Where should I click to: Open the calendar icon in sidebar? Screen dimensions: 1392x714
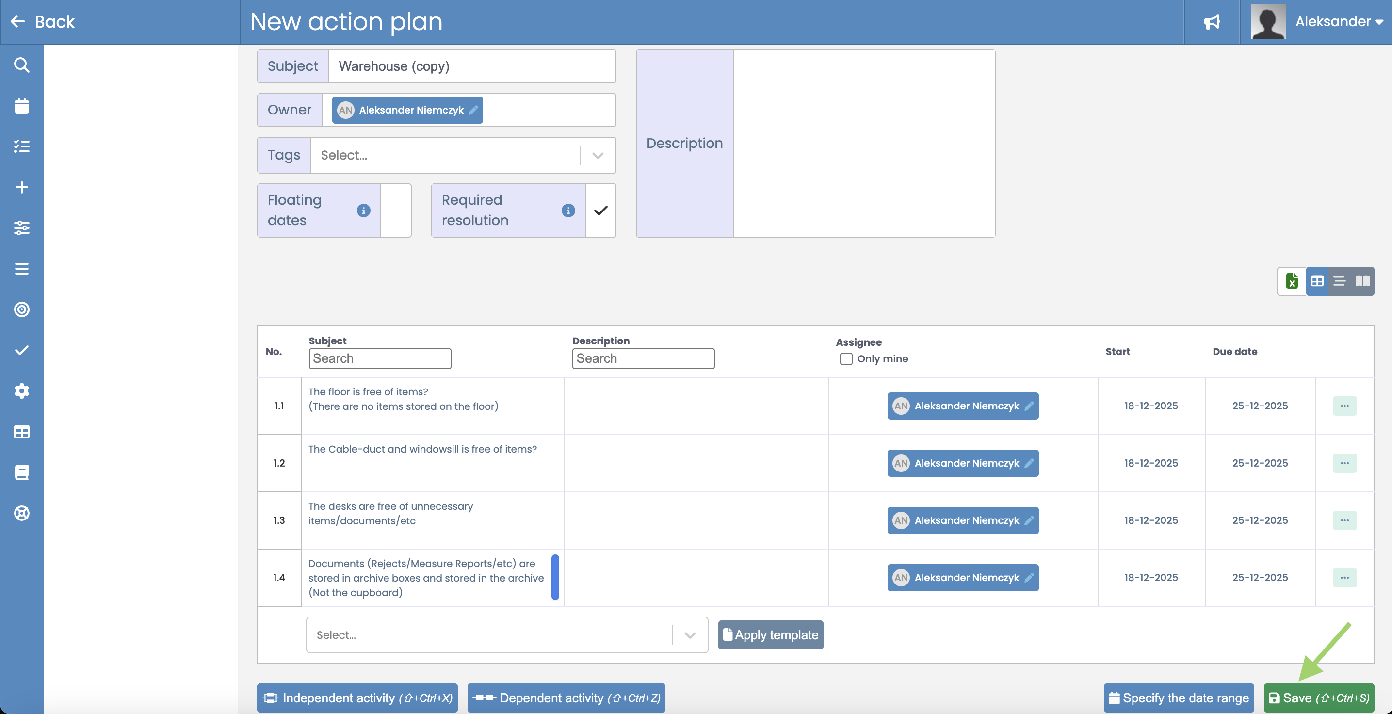tap(22, 106)
